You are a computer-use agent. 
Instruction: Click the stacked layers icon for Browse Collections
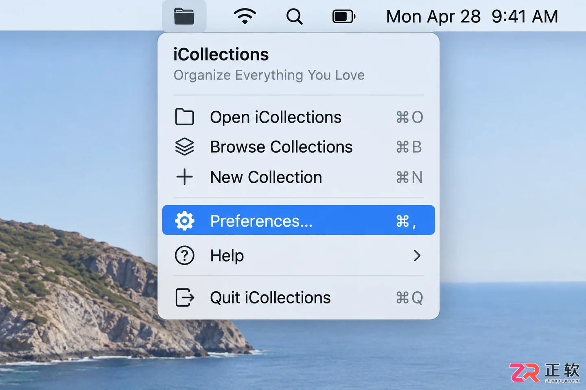tap(184, 147)
